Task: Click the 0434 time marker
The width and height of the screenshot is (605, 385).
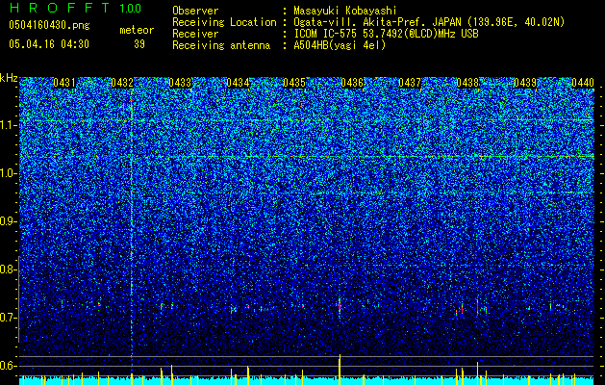Action: 238,83
